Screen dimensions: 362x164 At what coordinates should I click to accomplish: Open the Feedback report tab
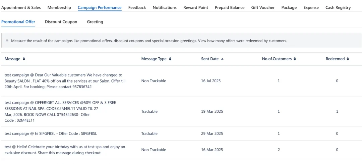[137, 7]
